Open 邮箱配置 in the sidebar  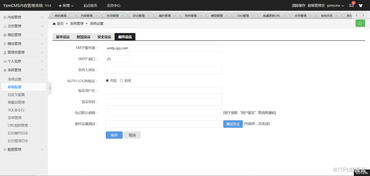click(x=15, y=87)
